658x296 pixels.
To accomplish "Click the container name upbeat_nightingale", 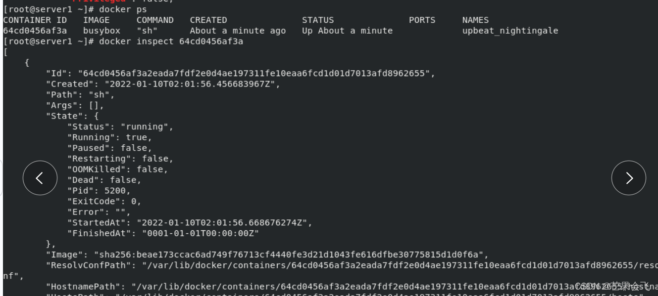I will [510, 31].
